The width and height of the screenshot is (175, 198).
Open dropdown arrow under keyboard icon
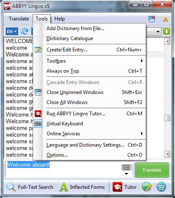click(126, 174)
